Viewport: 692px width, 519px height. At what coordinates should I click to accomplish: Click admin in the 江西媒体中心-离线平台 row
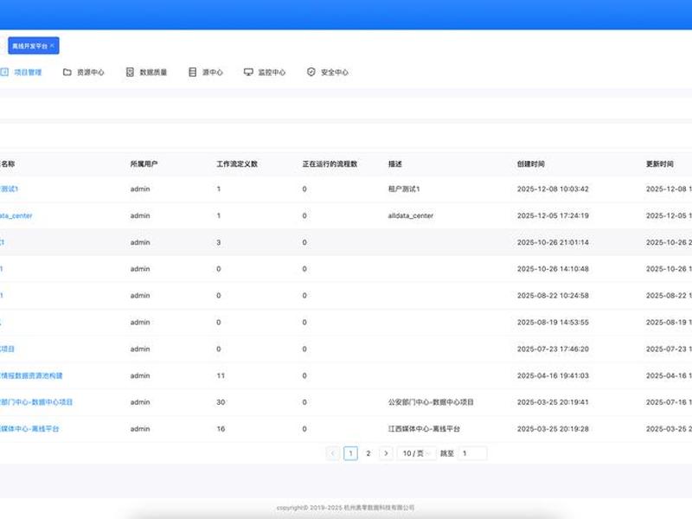pos(140,429)
